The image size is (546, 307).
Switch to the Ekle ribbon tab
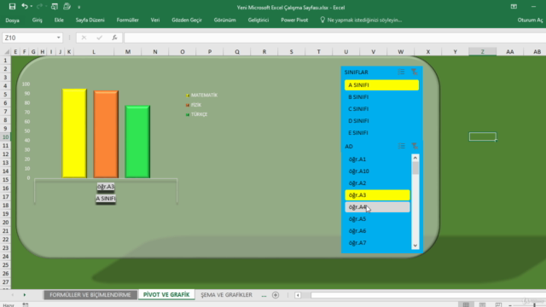[59, 20]
